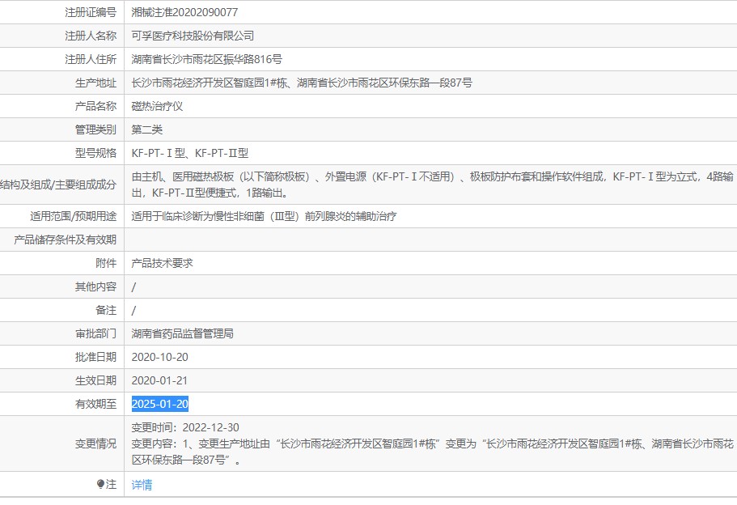Click the 适用范围/预期用途 label
The width and height of the screenshot is (737, 505).
[x=74, y=216]
